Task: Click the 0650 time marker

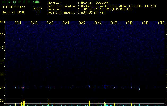Action: point(161,23)
